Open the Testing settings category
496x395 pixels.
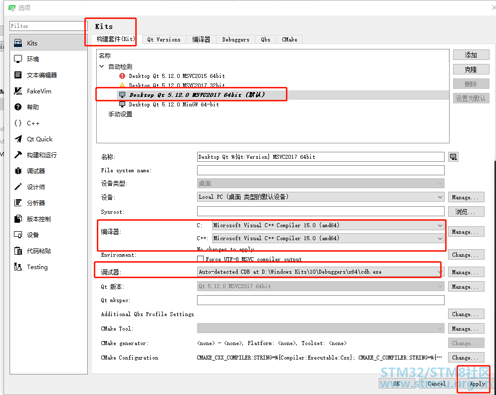point(37,267)
